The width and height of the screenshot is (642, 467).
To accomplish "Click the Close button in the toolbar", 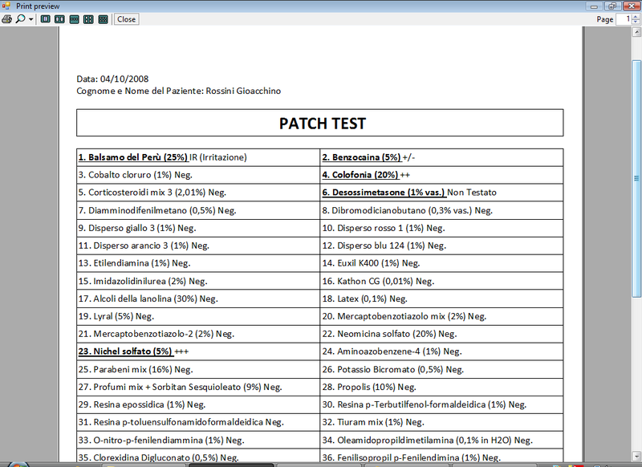I will 126,19.
